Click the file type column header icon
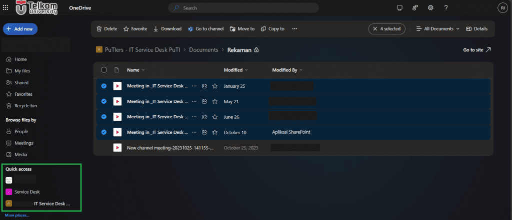This screenshot has height=220, width=512. 116,70
